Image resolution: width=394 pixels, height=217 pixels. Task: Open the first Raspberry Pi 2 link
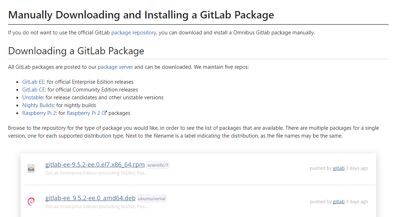[x=39, y=113]
